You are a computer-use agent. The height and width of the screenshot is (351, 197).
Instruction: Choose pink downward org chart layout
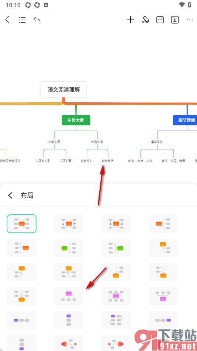pos(69,296)
